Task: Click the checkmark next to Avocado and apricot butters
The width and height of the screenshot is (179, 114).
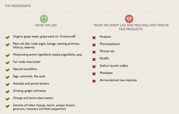Action: point(8,84)
